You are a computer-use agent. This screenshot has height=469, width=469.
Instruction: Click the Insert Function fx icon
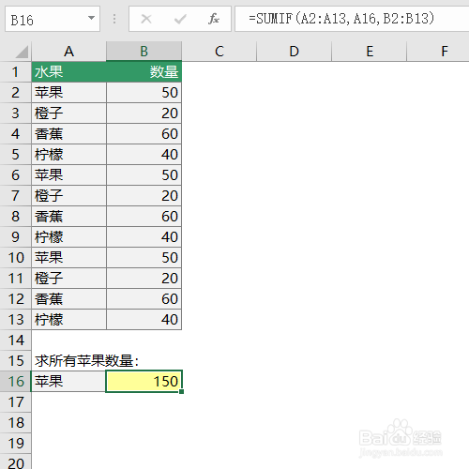pos(214,19)
